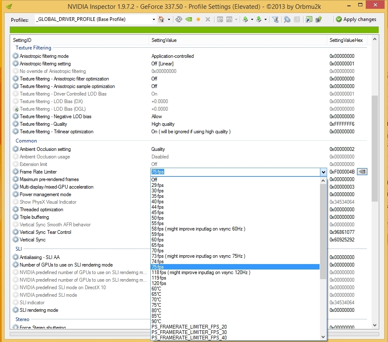This screenshot has height=342, width=388.
Task: Click the gear icon for Antialiasing - SLI AA
Action: pos(16,257)
